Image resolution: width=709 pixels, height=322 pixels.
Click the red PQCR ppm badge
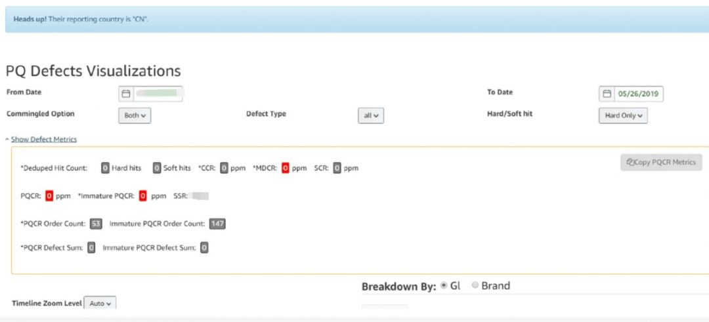(49, 195)
